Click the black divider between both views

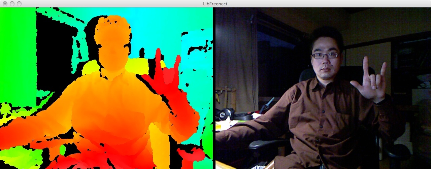click(214, 88)
